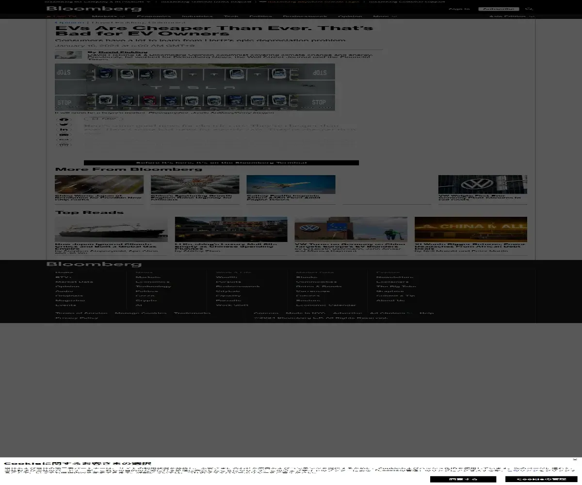Share the article on LinkedIn

pyautogui.click(x=64, y=129)
